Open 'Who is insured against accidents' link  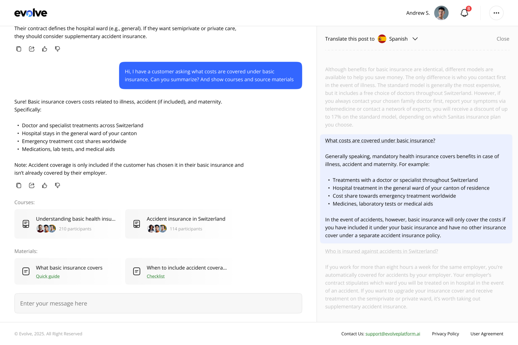(381, 251)
